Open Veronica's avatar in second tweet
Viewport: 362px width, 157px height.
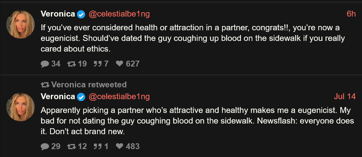[x=21, y=107]
